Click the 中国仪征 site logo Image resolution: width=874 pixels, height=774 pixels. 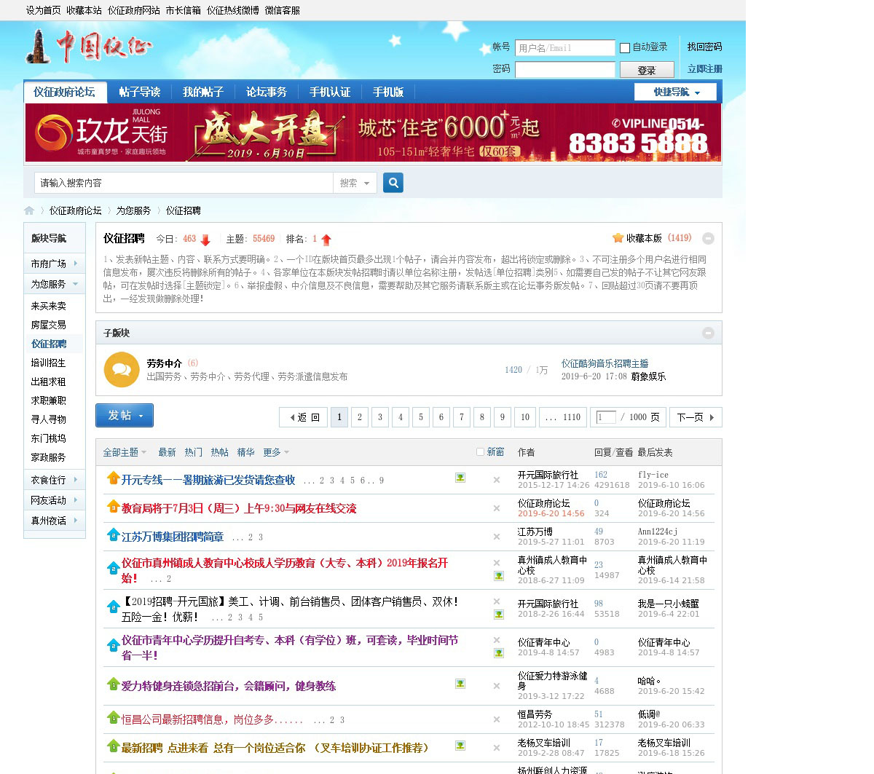[x=89, y=47]
